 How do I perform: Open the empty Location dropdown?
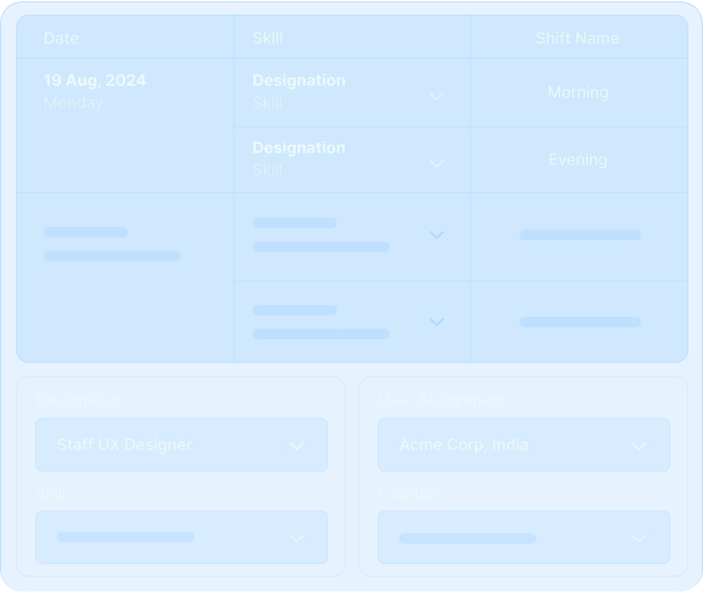coord(524,537)
